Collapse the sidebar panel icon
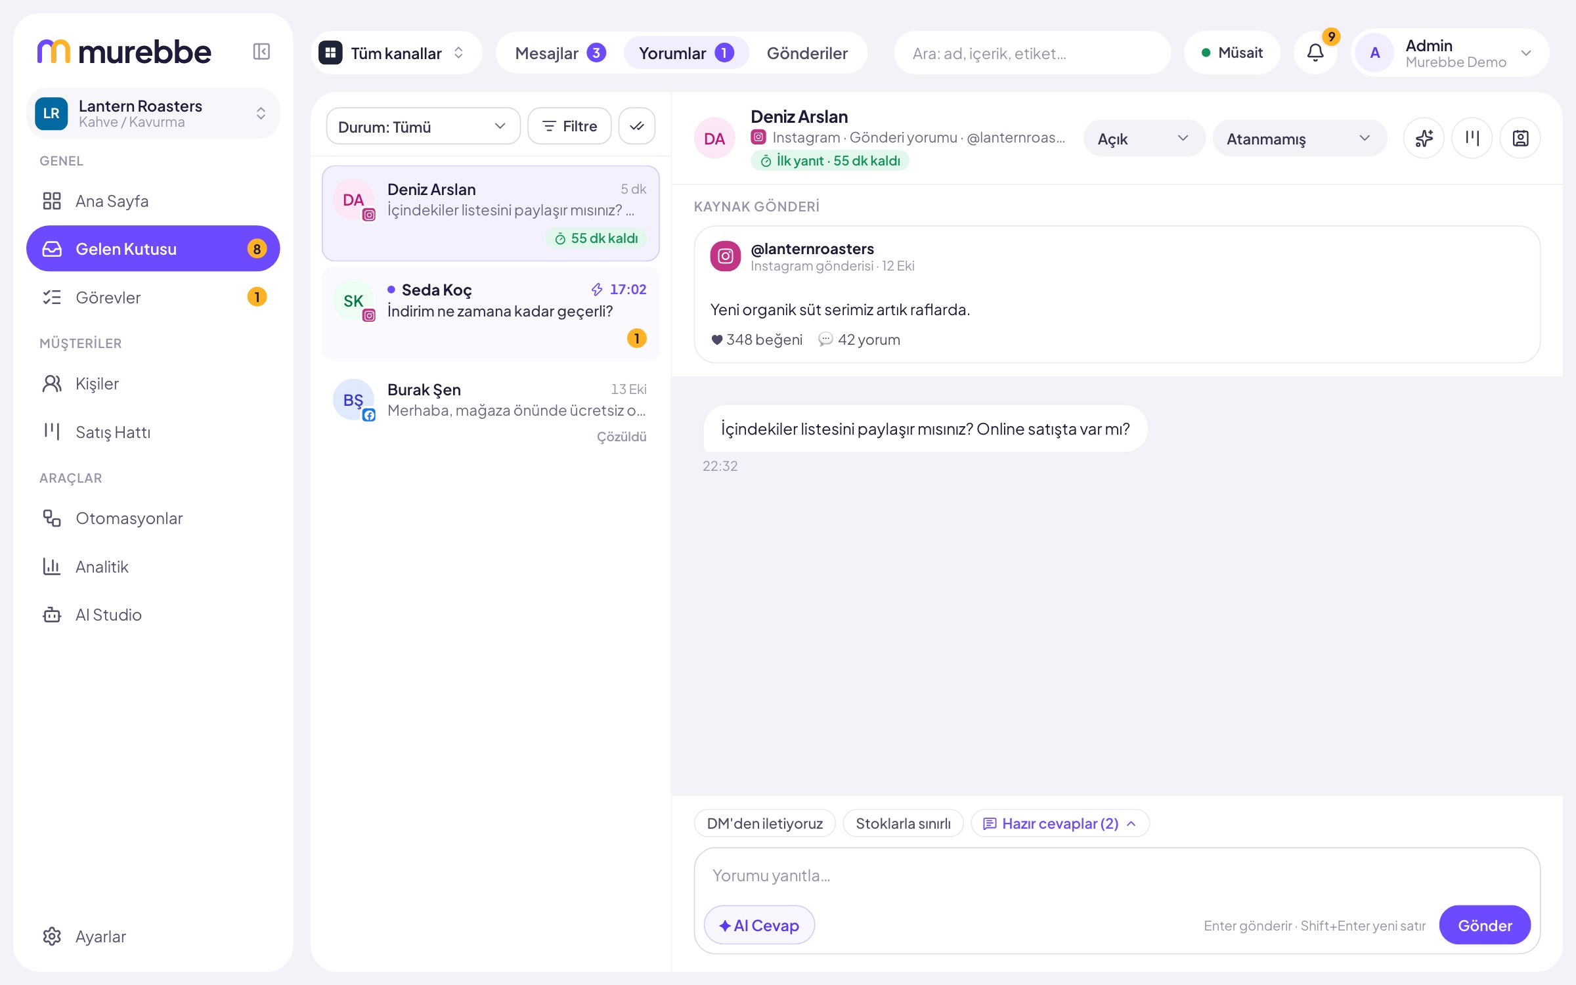Image resolution: width=1576 pixels, height=985 pixels. 261,52
